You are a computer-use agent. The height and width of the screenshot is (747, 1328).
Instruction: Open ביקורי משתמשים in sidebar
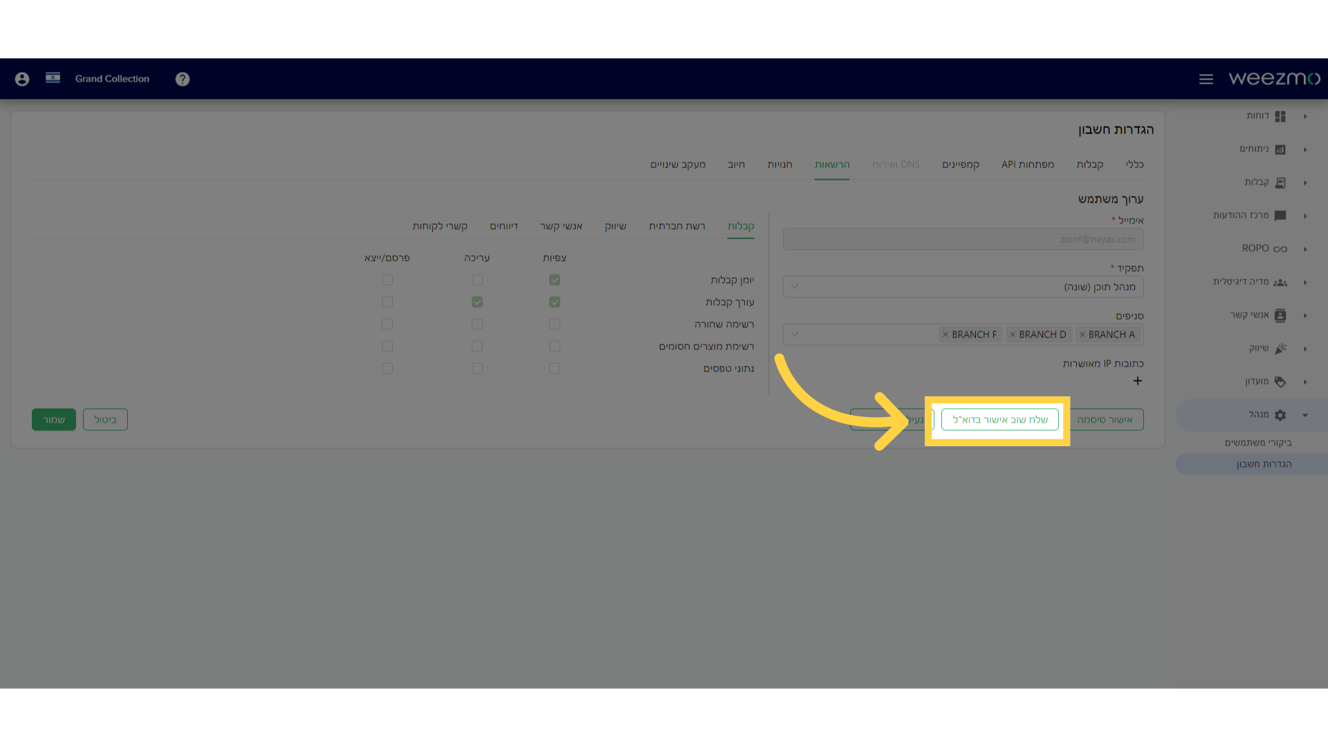[1258, 443]
